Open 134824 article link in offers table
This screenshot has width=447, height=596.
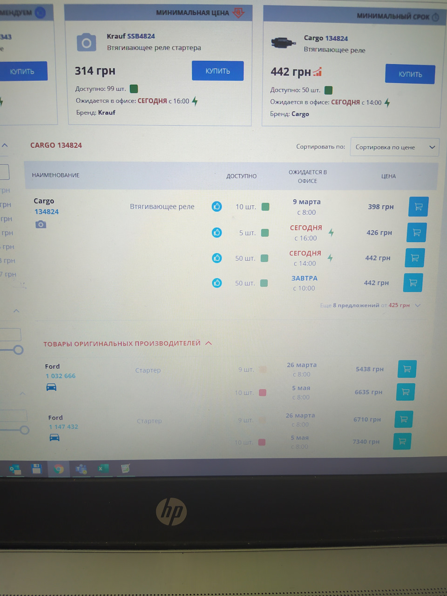pos(47,211)
